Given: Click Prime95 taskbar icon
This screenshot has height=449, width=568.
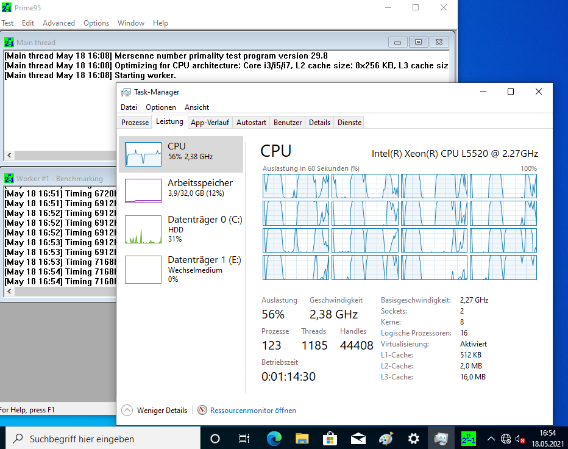Looking at the screenshot, I should (x=469, y=439).
